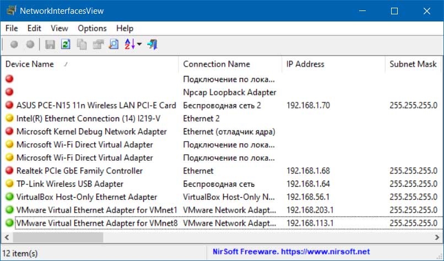Click the second gray circle enable icon
This screenshot has height=261, width=444.
pos(30,45)
